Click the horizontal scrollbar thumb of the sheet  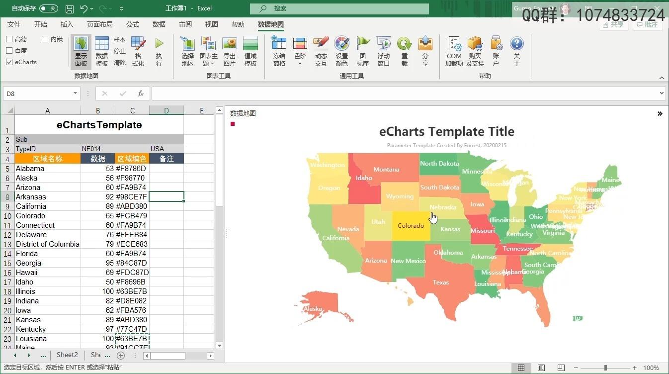(x=168, y=356)
